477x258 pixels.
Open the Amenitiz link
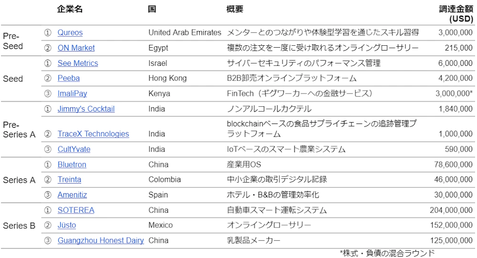click(x=72, y=195)
